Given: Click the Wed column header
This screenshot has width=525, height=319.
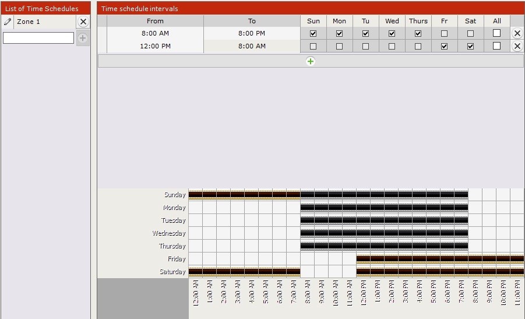Looking at the screenshot, I should click(392, 21).
